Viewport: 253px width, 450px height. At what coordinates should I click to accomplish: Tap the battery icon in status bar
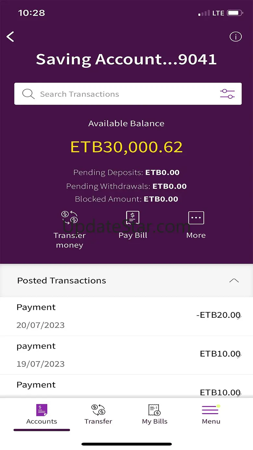pos(235,13)
